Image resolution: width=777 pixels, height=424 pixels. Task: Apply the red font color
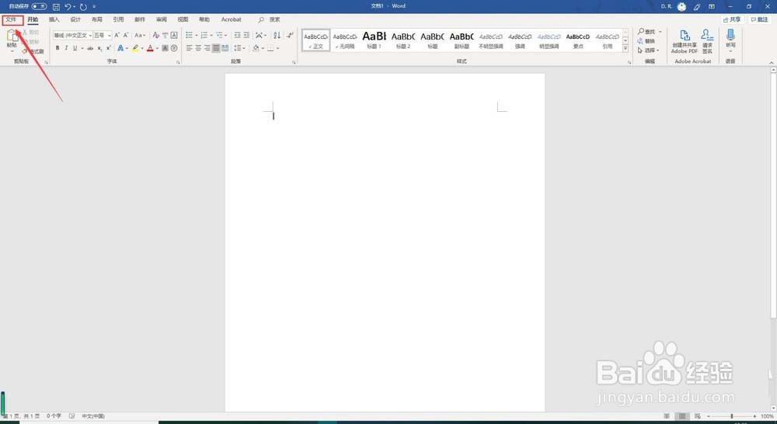(150, 48)
